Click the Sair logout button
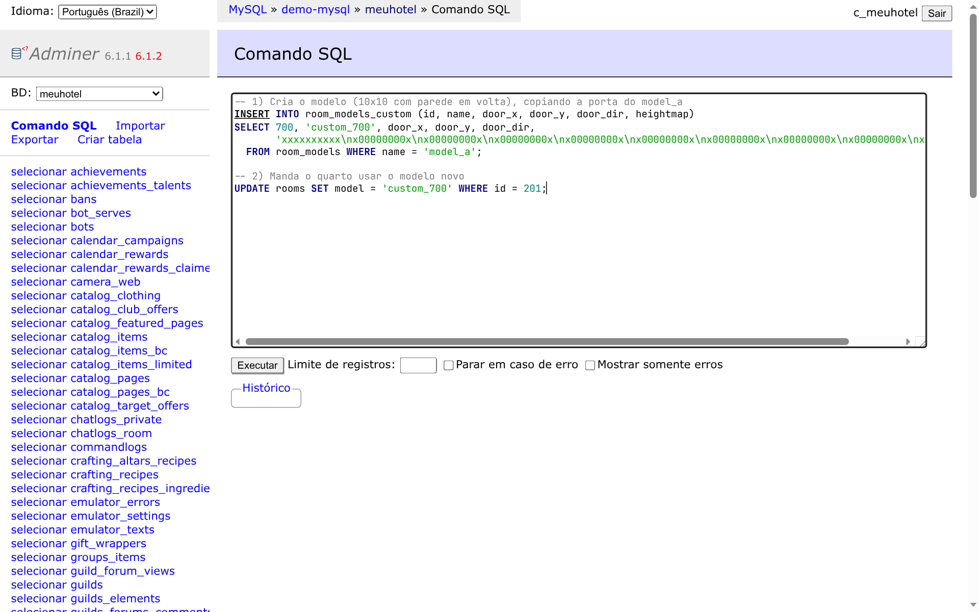The height and width of the screenshot is (612, 979). [937, 13]
